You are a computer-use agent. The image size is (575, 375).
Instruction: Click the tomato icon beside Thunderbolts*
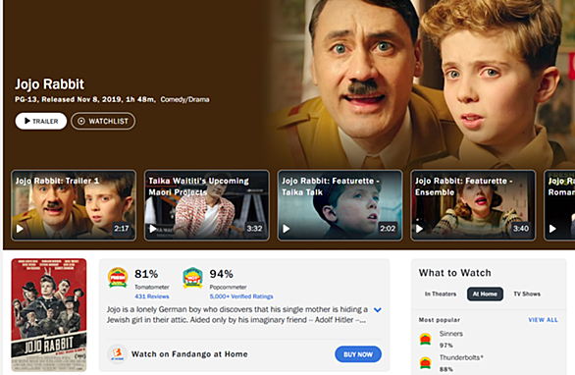coord(426,363)
